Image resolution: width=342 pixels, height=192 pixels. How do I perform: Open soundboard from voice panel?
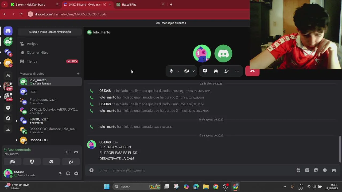tap(71, 162)
